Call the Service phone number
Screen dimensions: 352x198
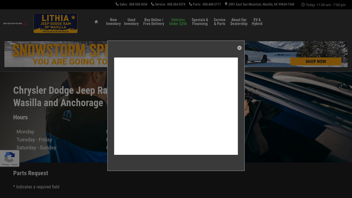[176, 4]
